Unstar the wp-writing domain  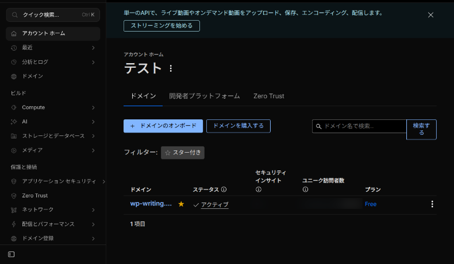181,204
